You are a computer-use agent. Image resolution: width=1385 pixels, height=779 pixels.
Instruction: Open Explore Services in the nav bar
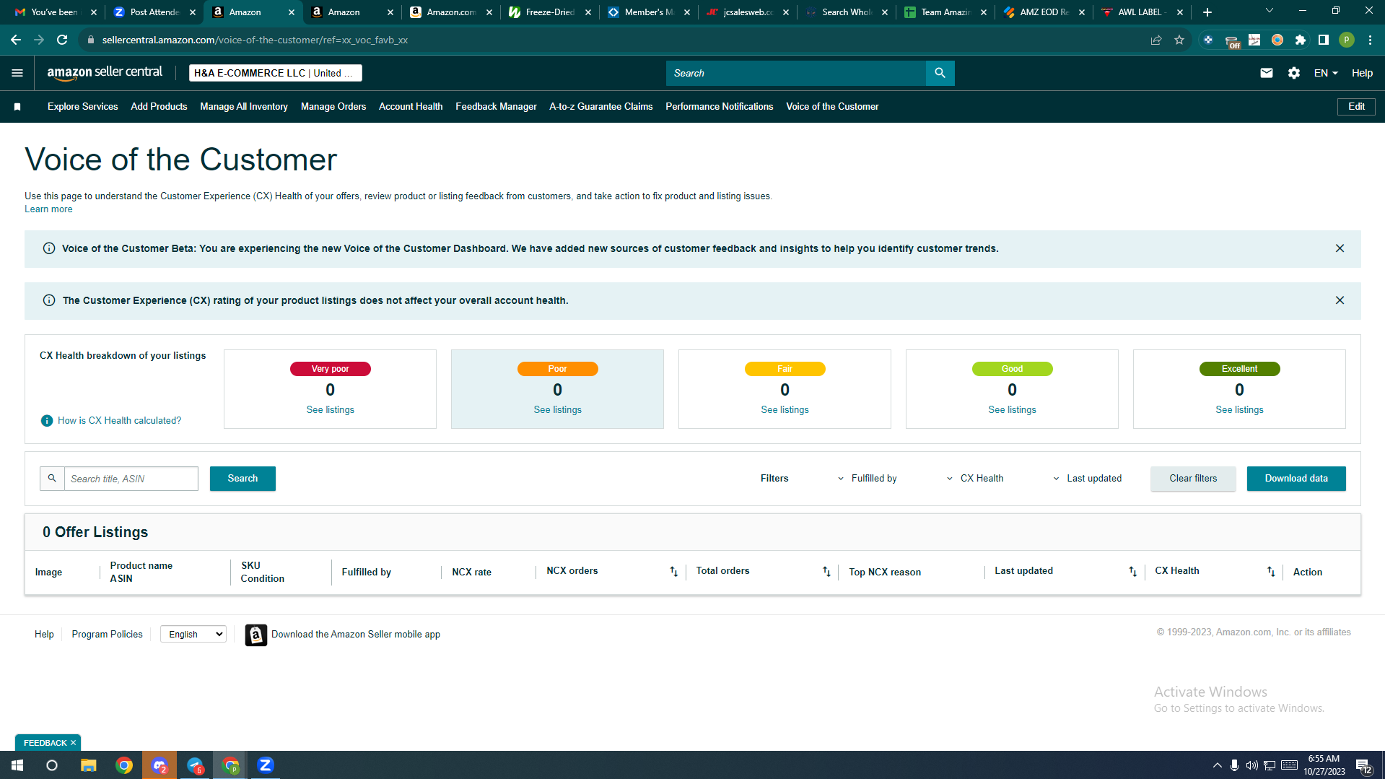[x=83, y=107]
